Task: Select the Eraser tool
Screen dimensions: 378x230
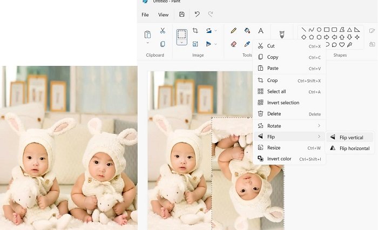Action: click(234, 44)
